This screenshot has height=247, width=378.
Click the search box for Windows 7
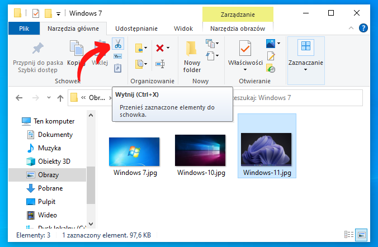(x=297, y=98)
